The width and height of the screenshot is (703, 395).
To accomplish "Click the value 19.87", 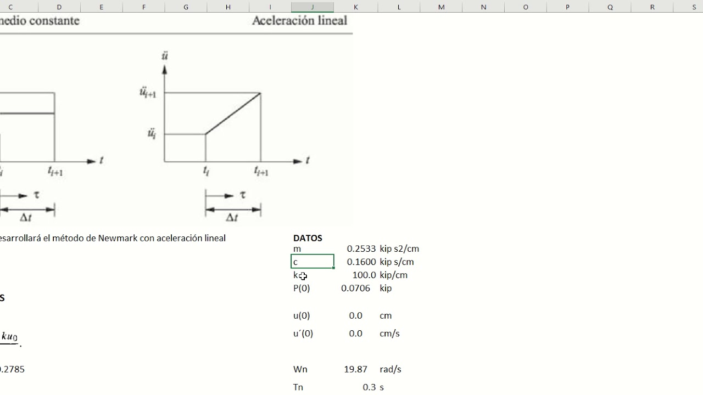I will 355,369.
